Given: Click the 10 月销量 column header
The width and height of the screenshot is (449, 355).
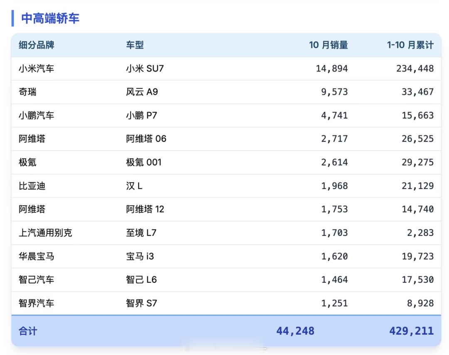Looking at the screenshot, I should click(328, 45).
